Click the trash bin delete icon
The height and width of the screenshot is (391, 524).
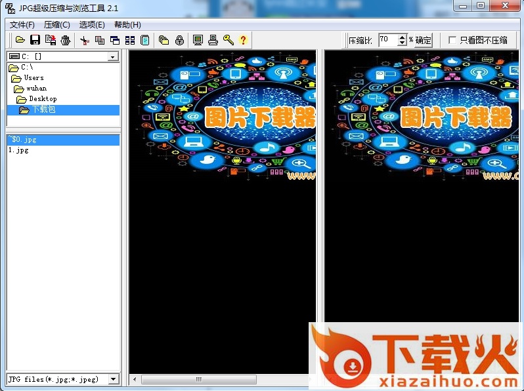click(x=65, y=40)
